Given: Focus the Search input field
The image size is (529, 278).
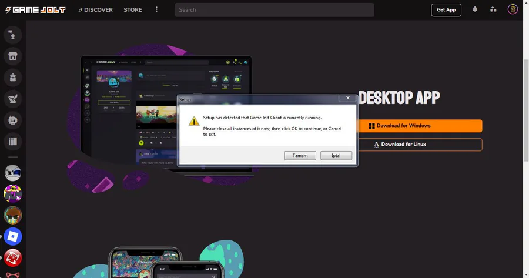Looking at the screenshot, I should 274,10.
